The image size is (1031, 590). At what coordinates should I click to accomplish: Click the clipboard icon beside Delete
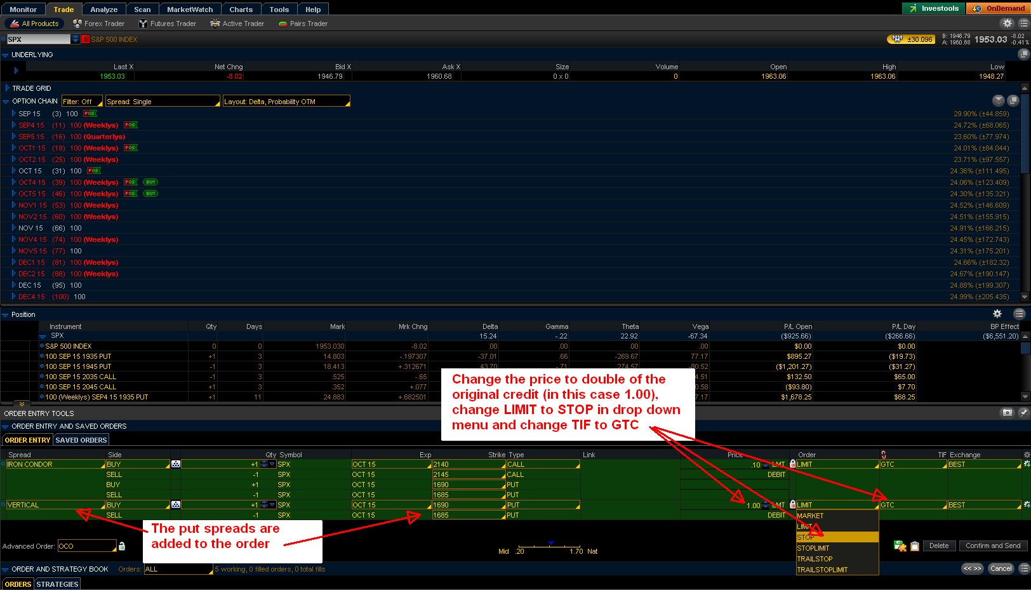915,546
